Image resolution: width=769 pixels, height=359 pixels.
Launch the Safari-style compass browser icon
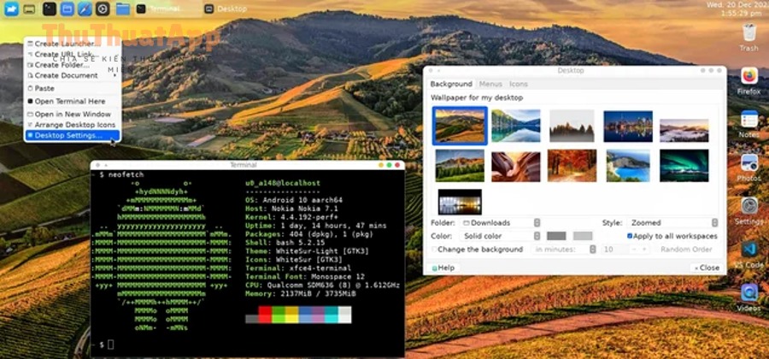tap(85, 9)
